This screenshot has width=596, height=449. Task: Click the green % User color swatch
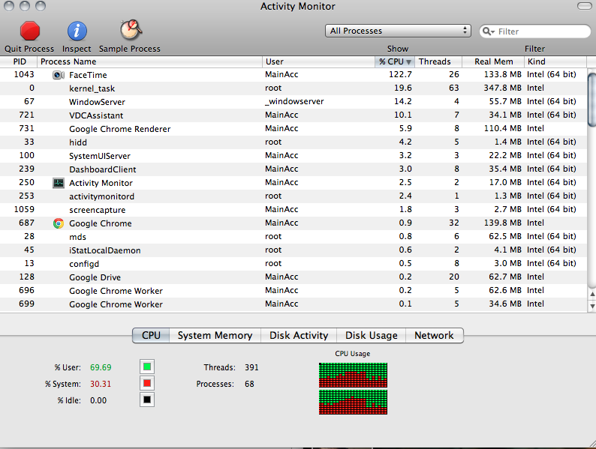tap(147, 367)
